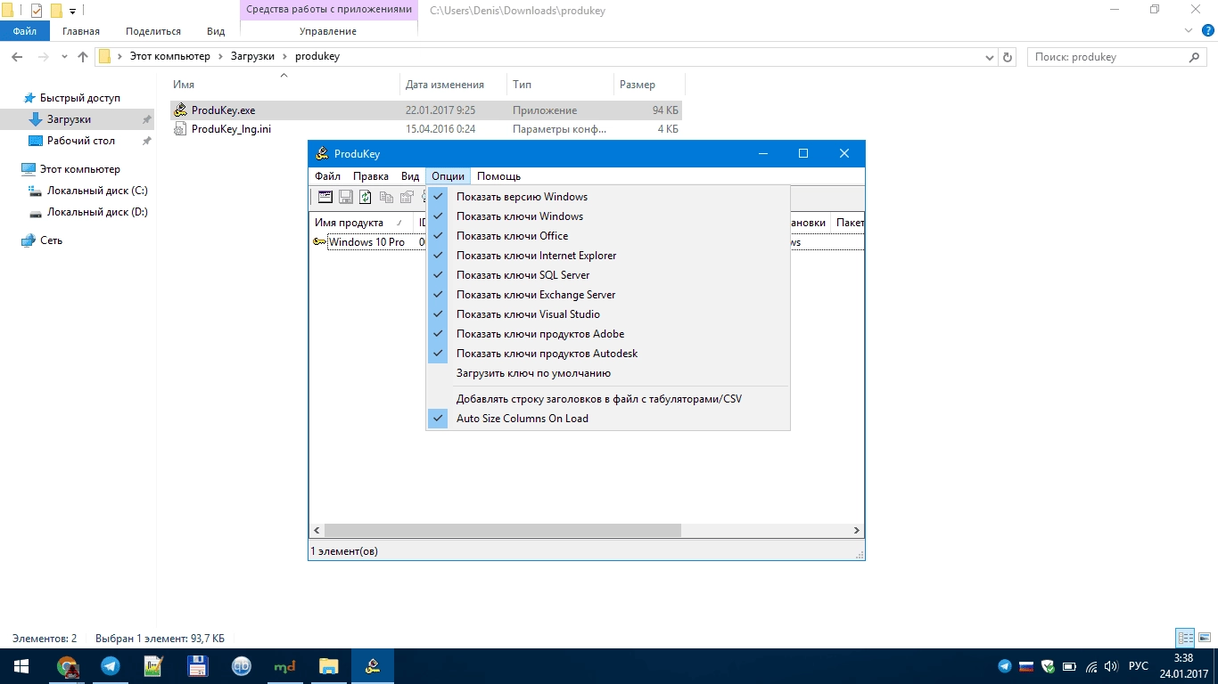Click the ProduKey taskbar icon
Screen dimensions: 1218x684
tap(373, 666)
